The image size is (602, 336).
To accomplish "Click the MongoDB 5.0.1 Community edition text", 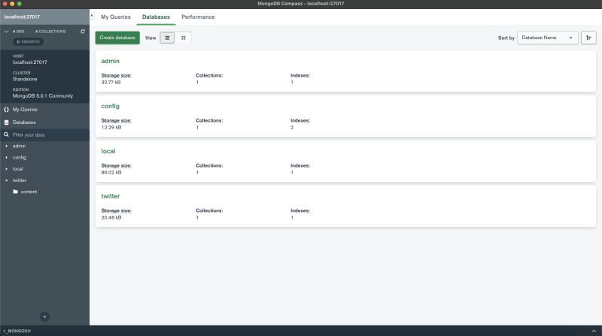I will (x=43, y=96).
